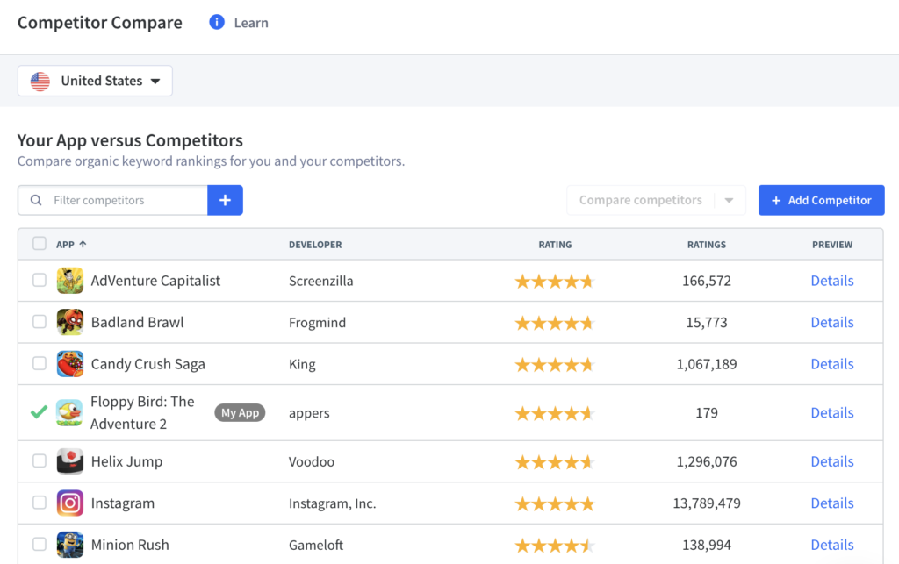
Task: Click the Minion Rush star rating
Action: pyautogui.click(x=555, y=545)
